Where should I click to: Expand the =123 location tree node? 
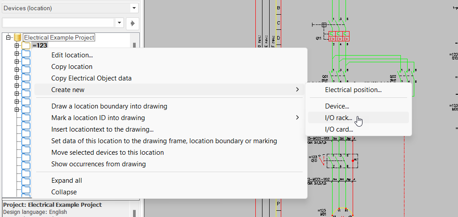click(17, 45)
